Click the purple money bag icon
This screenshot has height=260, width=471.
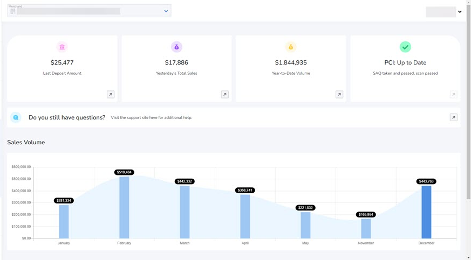click(176, 47)
